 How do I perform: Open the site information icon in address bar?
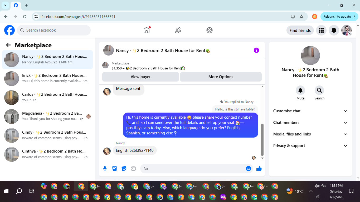click(x=36, y=17)
